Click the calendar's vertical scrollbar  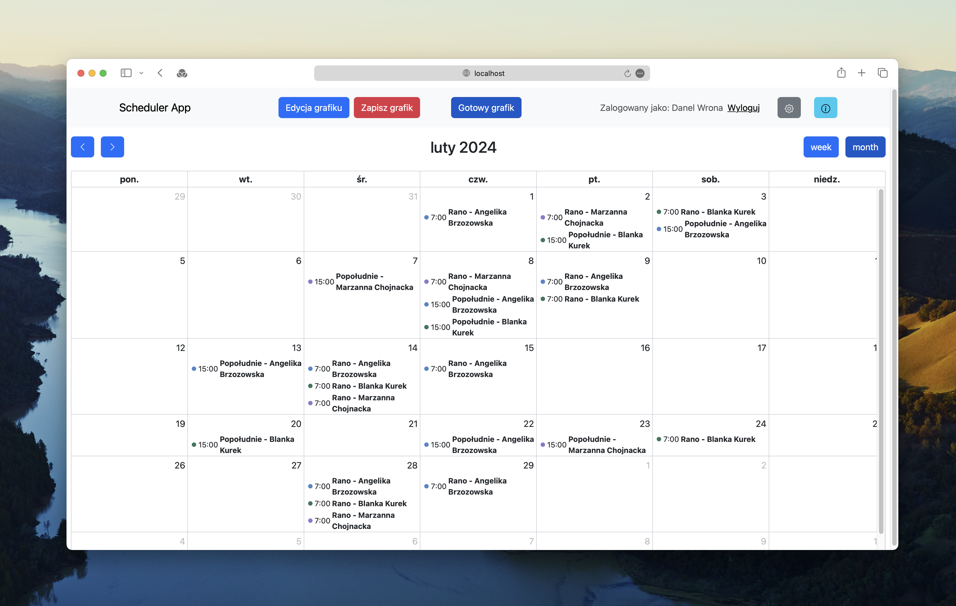(881, 361)
